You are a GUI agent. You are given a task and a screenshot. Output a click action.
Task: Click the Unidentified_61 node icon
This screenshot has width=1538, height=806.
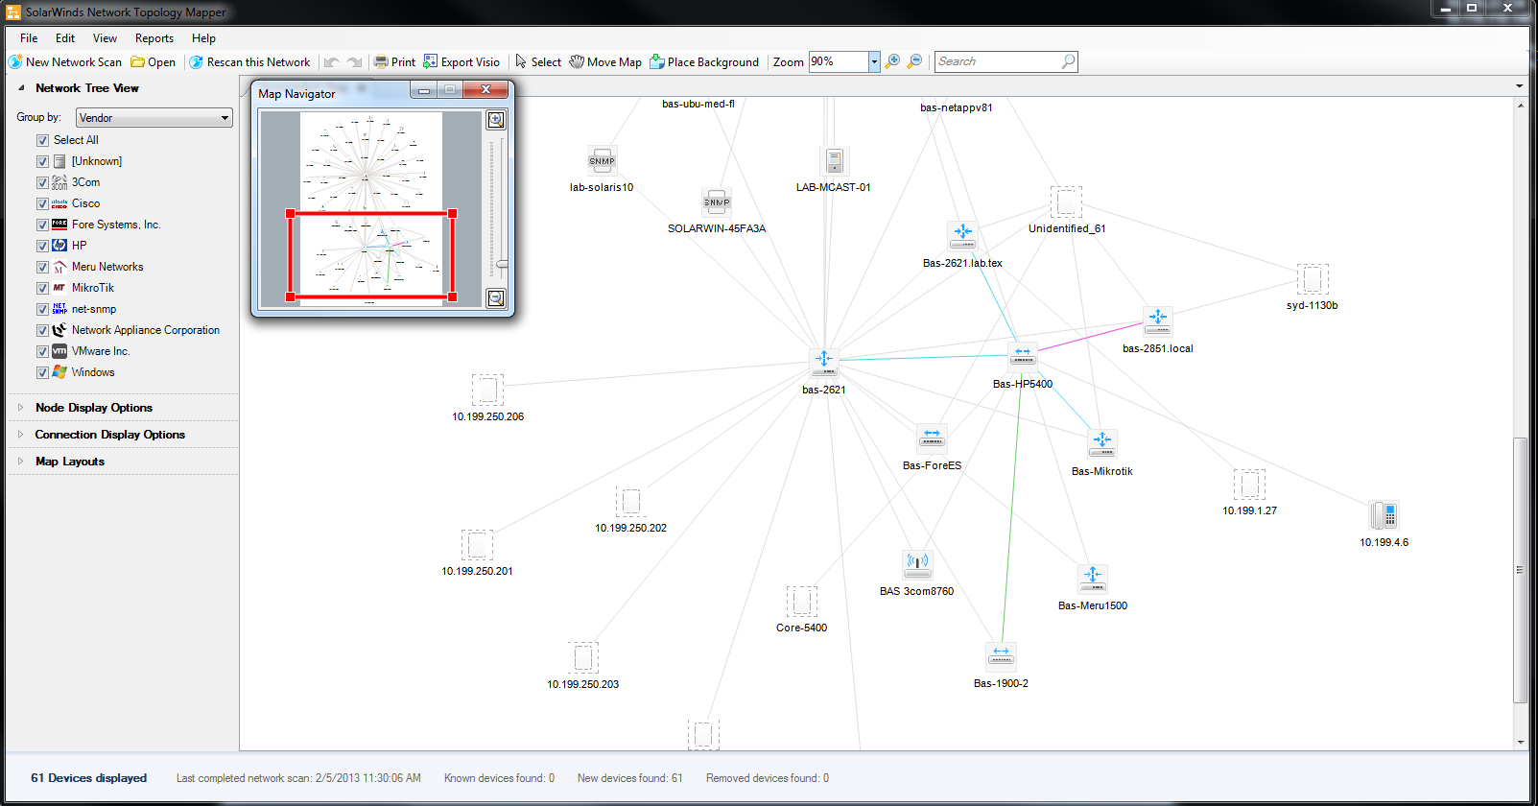click(1066, 202)
